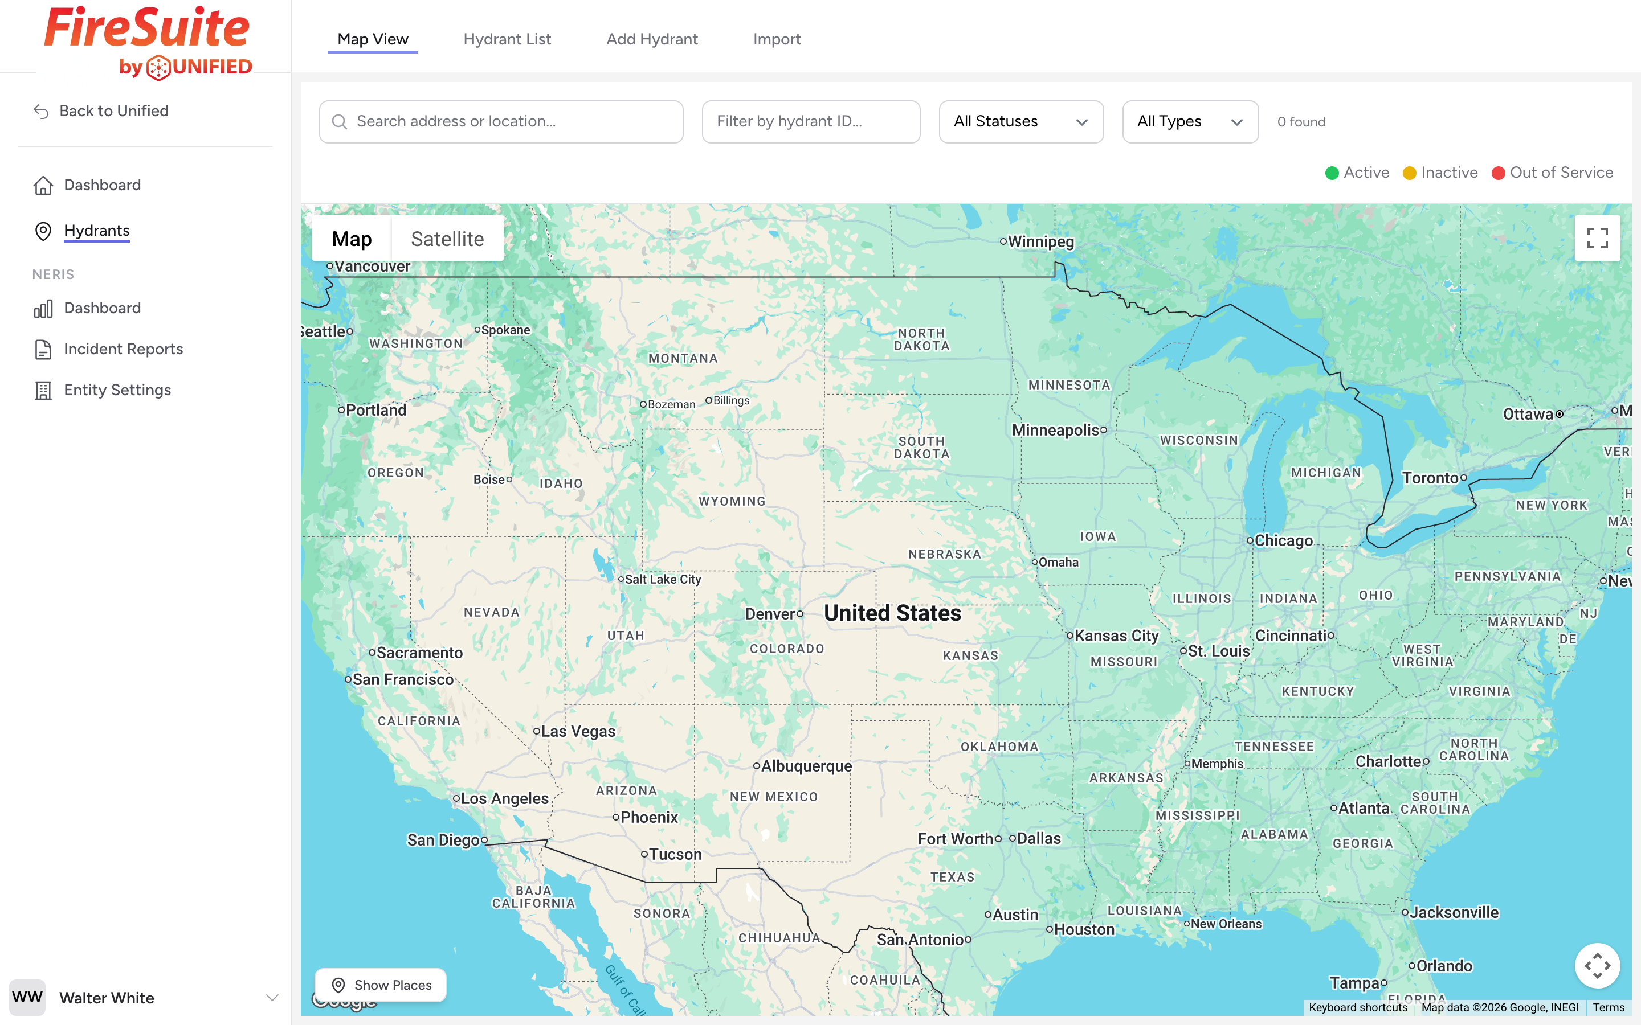
Task: Click the search magnifier icon
Action: [339, 122]
